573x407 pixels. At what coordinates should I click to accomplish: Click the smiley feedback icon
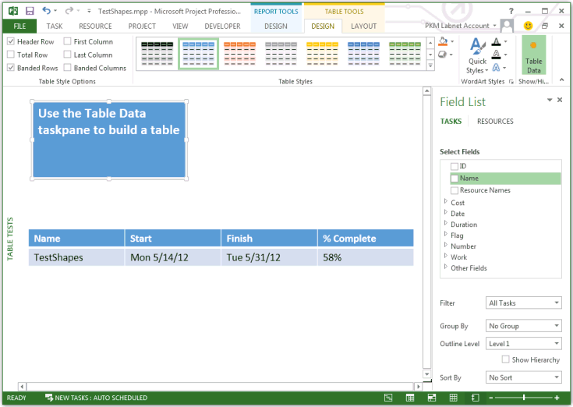[x=528, y=25]
